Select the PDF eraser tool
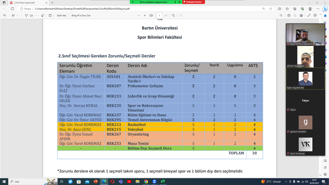Image resolution: width=329 pixels, height=185 pixels. 42,15
